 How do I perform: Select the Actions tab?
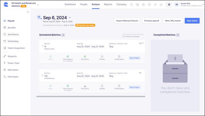point(96,4)
